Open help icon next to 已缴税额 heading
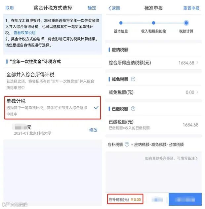 pyautogui.click(x=133, y=109)
